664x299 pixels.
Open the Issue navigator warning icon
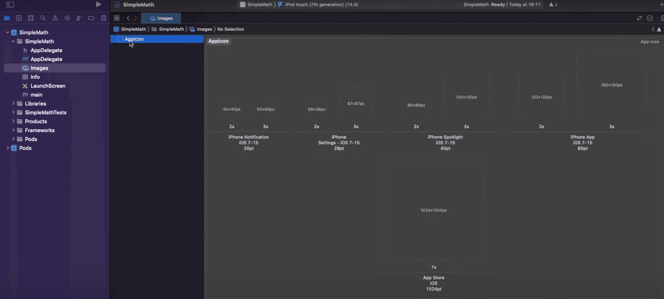point(55,18)
